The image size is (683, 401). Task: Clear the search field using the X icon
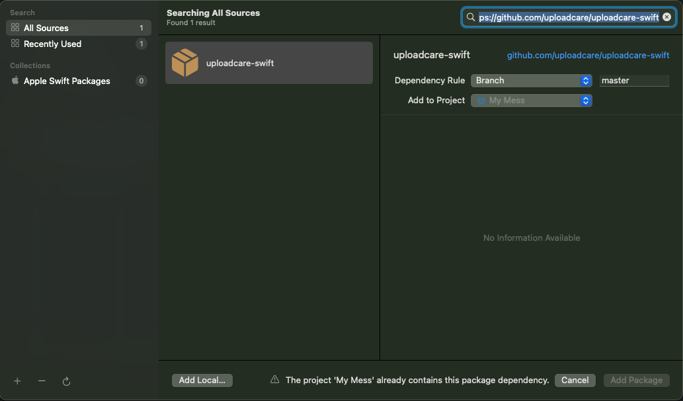click(666, 17)
